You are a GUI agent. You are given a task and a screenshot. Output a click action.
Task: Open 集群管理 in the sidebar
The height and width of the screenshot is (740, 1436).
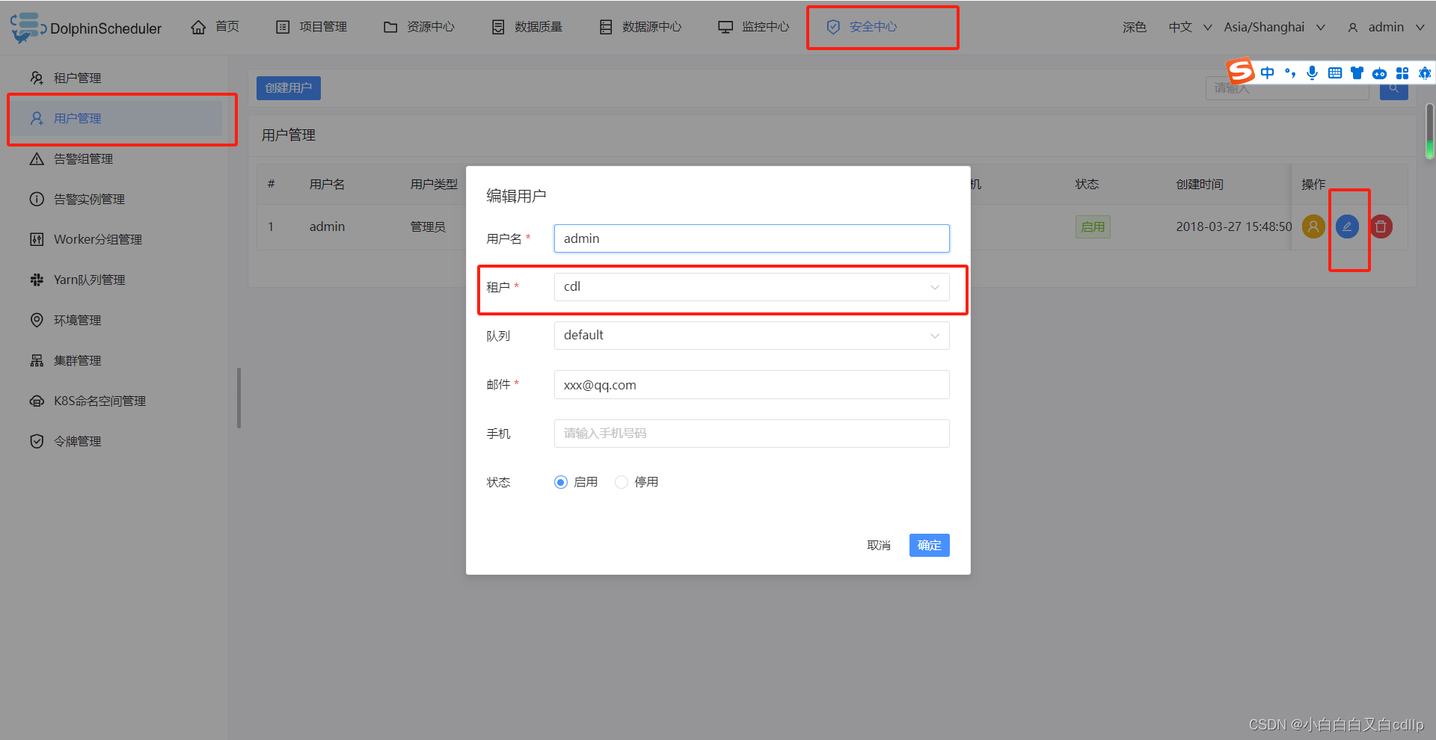point(114,360)
